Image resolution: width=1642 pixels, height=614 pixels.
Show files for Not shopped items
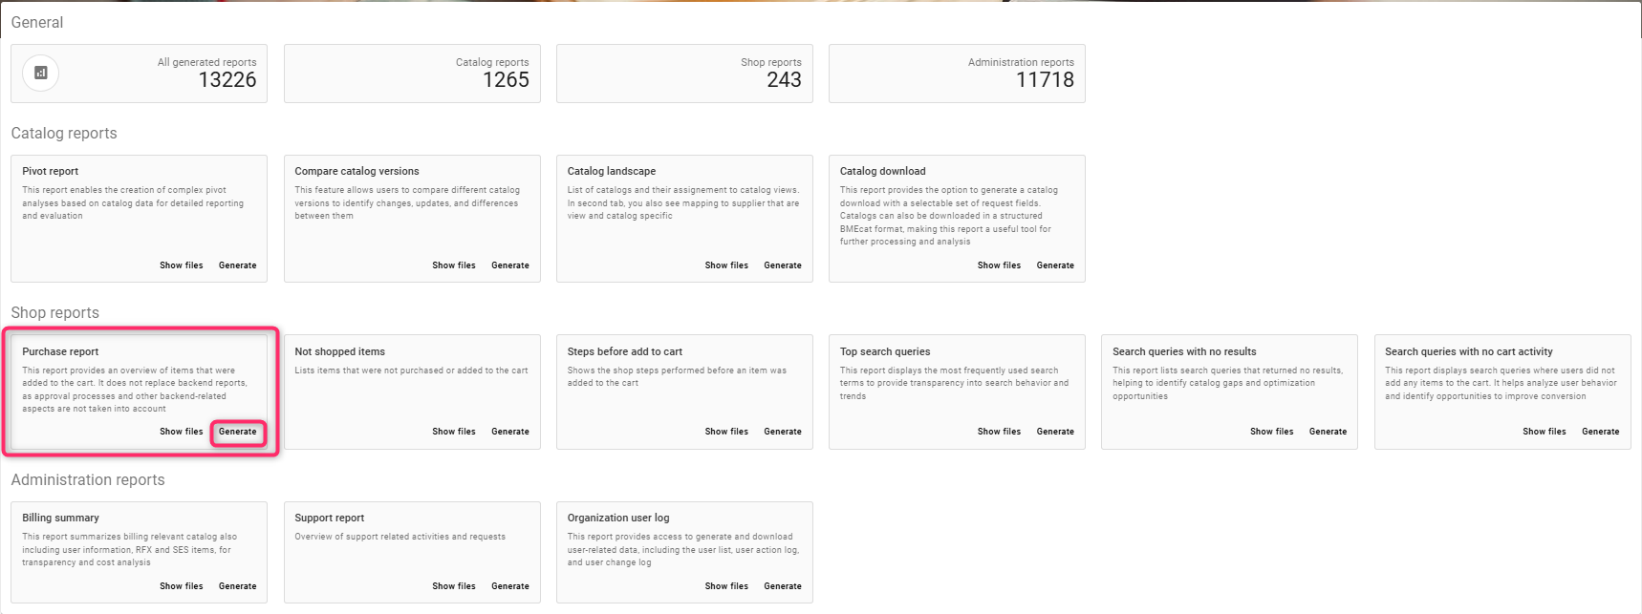click(453, 432)
